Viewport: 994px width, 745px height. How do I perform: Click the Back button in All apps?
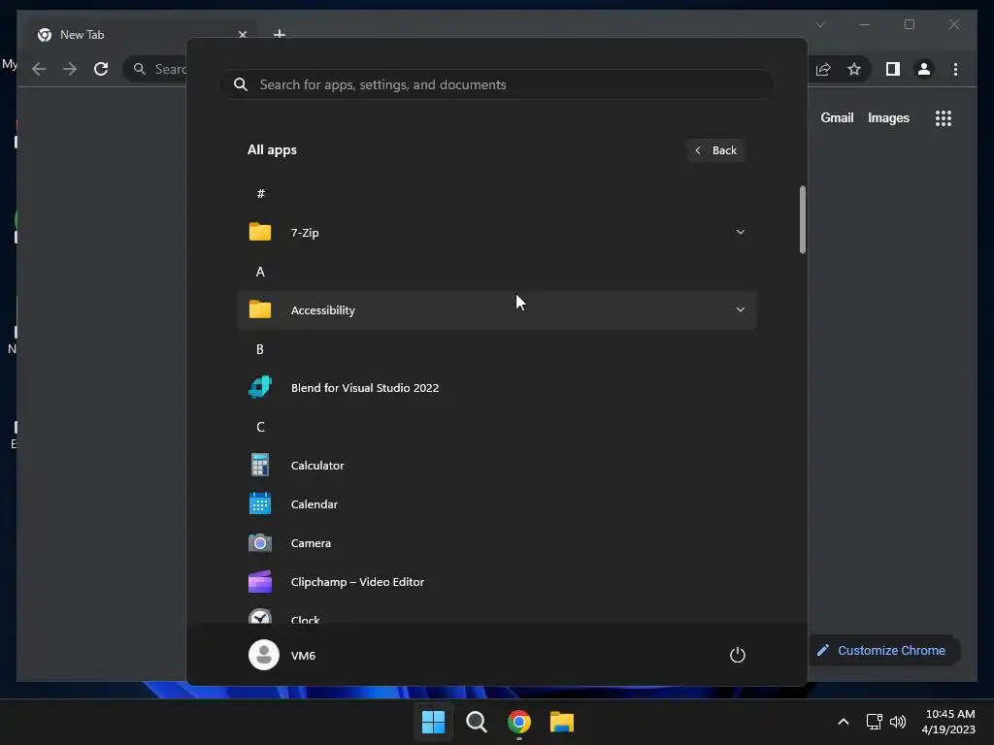[715, 150]
